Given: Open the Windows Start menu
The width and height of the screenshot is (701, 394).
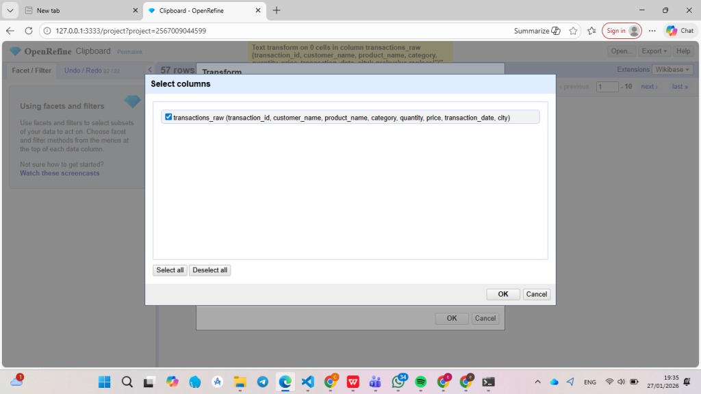Looking at the screenshot, I should [x=104, y=382].
